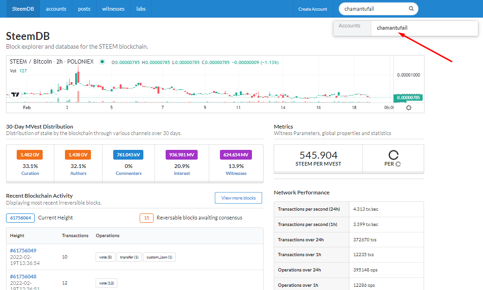Open block #61756049
Image resolution: width=483 pixels, height=290 pixels.
(x=23, y=251)
